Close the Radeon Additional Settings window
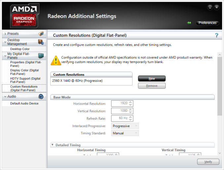 tap(217, 7)
